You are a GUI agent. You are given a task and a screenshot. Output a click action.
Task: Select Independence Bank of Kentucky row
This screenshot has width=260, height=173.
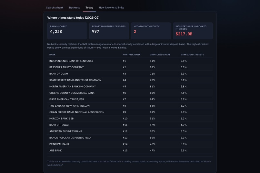coord(130,61)
